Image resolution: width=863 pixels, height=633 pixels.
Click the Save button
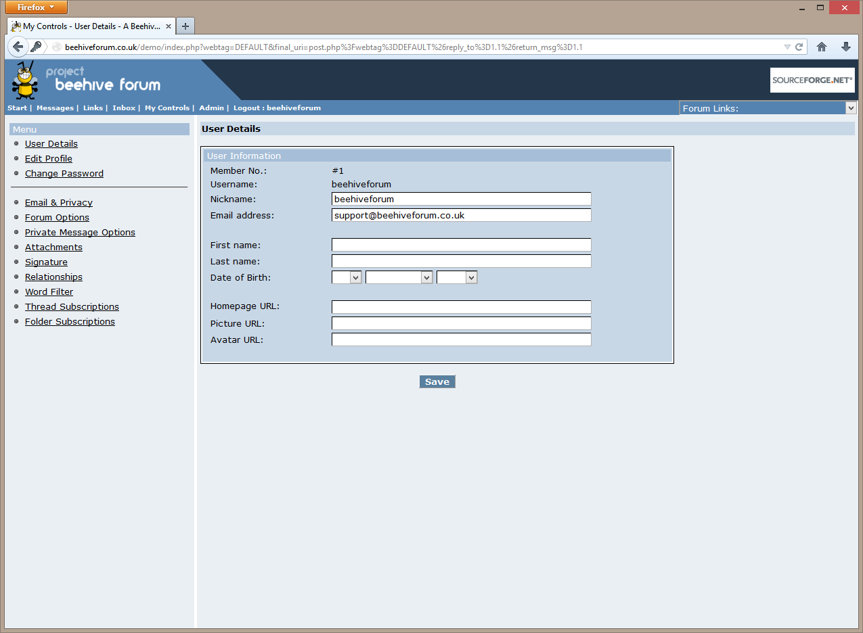coord(437,381)
